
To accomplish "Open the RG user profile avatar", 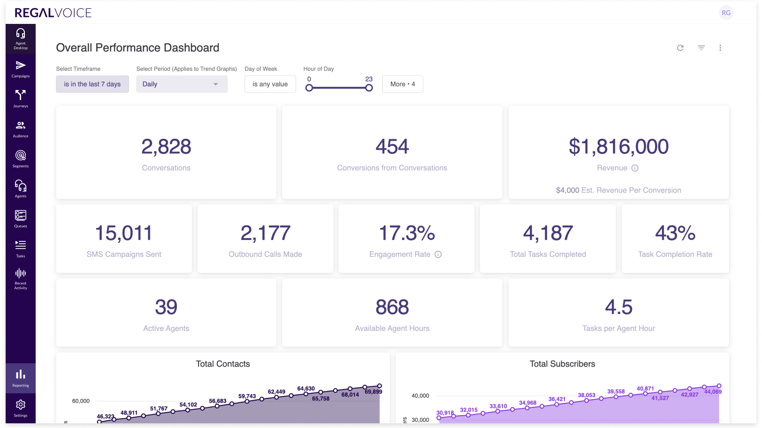I will coord(726,13).
